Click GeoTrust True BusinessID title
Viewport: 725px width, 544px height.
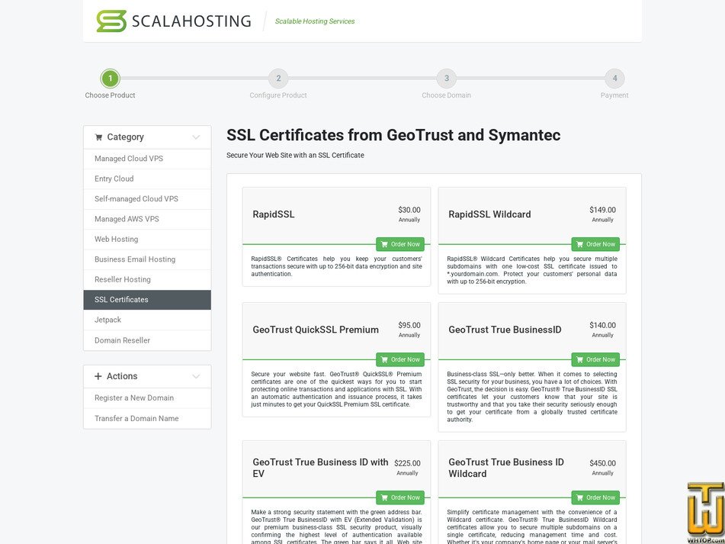505,330
